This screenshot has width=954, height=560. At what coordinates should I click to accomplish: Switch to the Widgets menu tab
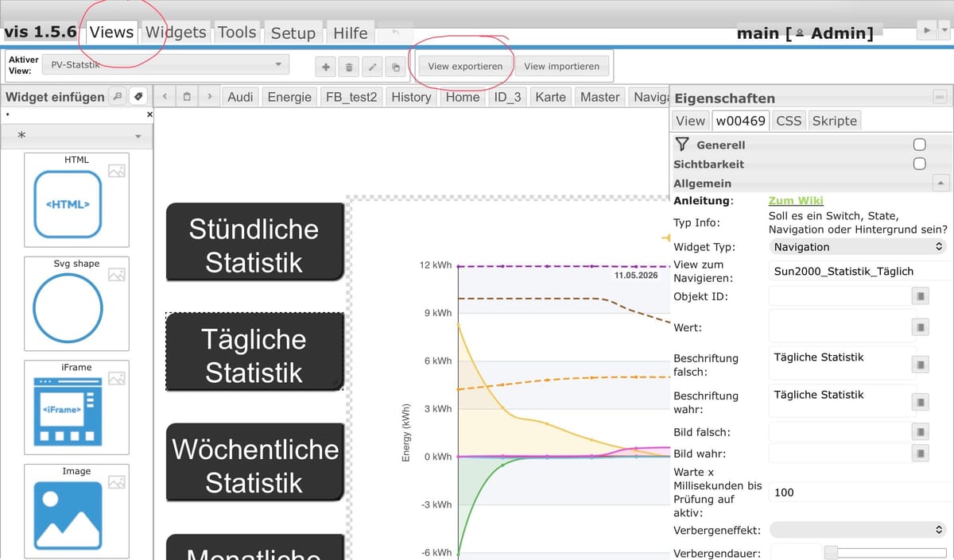(x=176, y=33)
